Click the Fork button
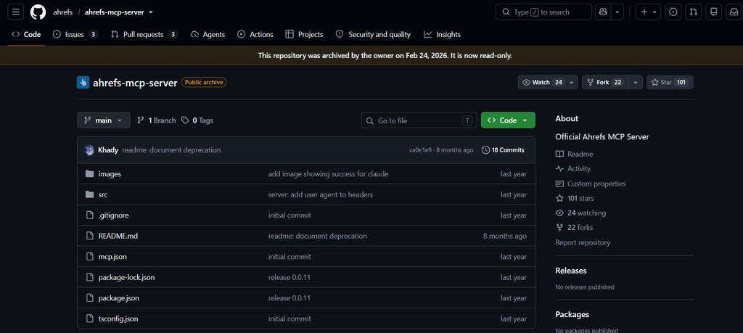 coord(604,83)
